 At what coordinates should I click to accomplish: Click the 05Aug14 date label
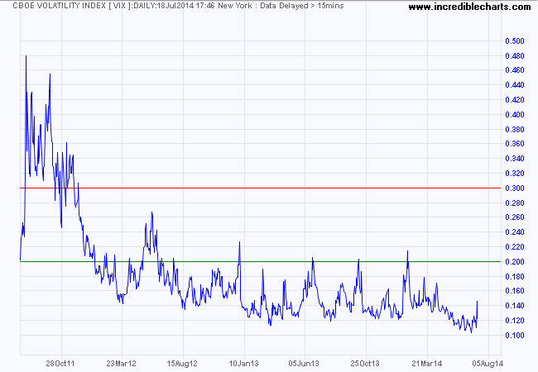[488, 364]
